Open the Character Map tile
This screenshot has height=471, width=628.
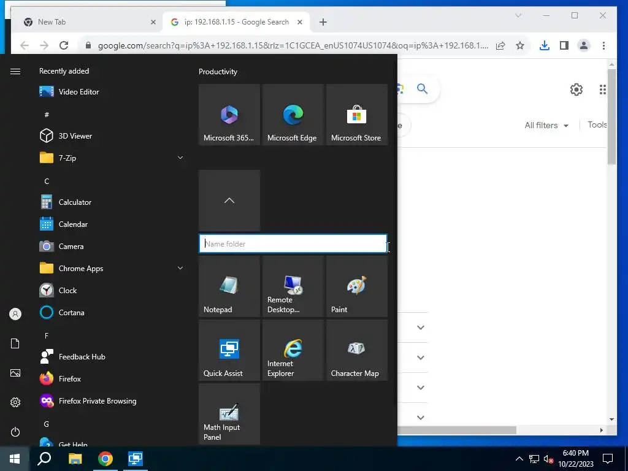point(357,350)
